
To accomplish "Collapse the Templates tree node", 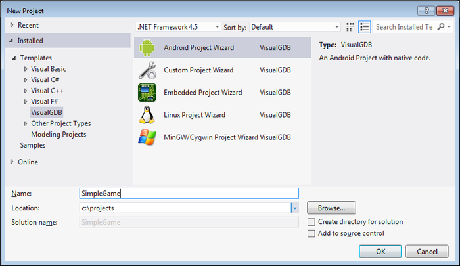I will pos(14,58).
